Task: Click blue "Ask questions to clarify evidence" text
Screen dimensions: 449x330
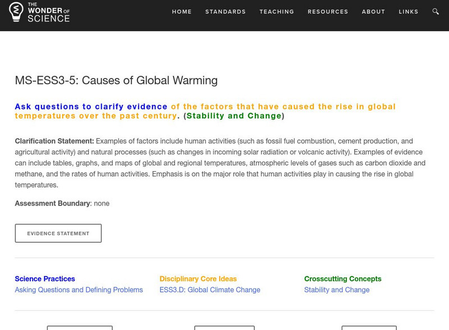Action: point(91,107)
